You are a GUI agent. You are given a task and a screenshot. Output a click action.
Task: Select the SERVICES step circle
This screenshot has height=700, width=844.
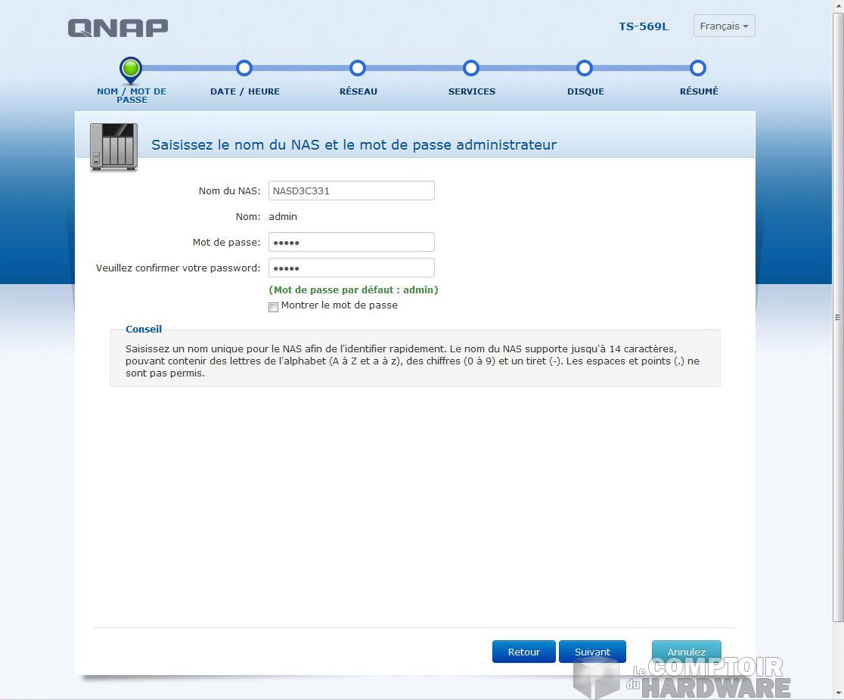471,69
